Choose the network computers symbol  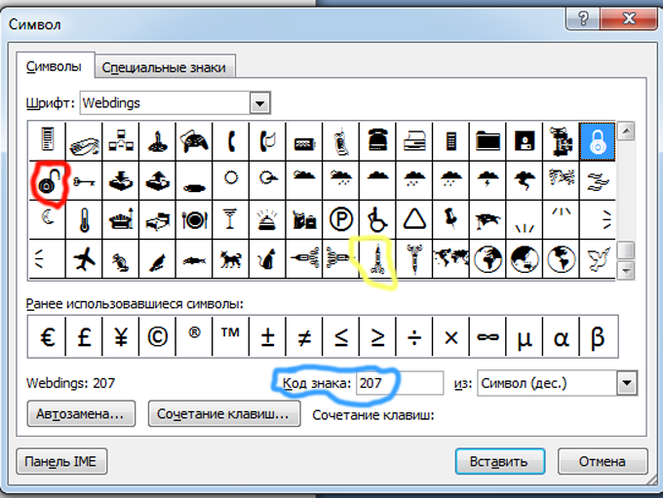tap(121, 141)
